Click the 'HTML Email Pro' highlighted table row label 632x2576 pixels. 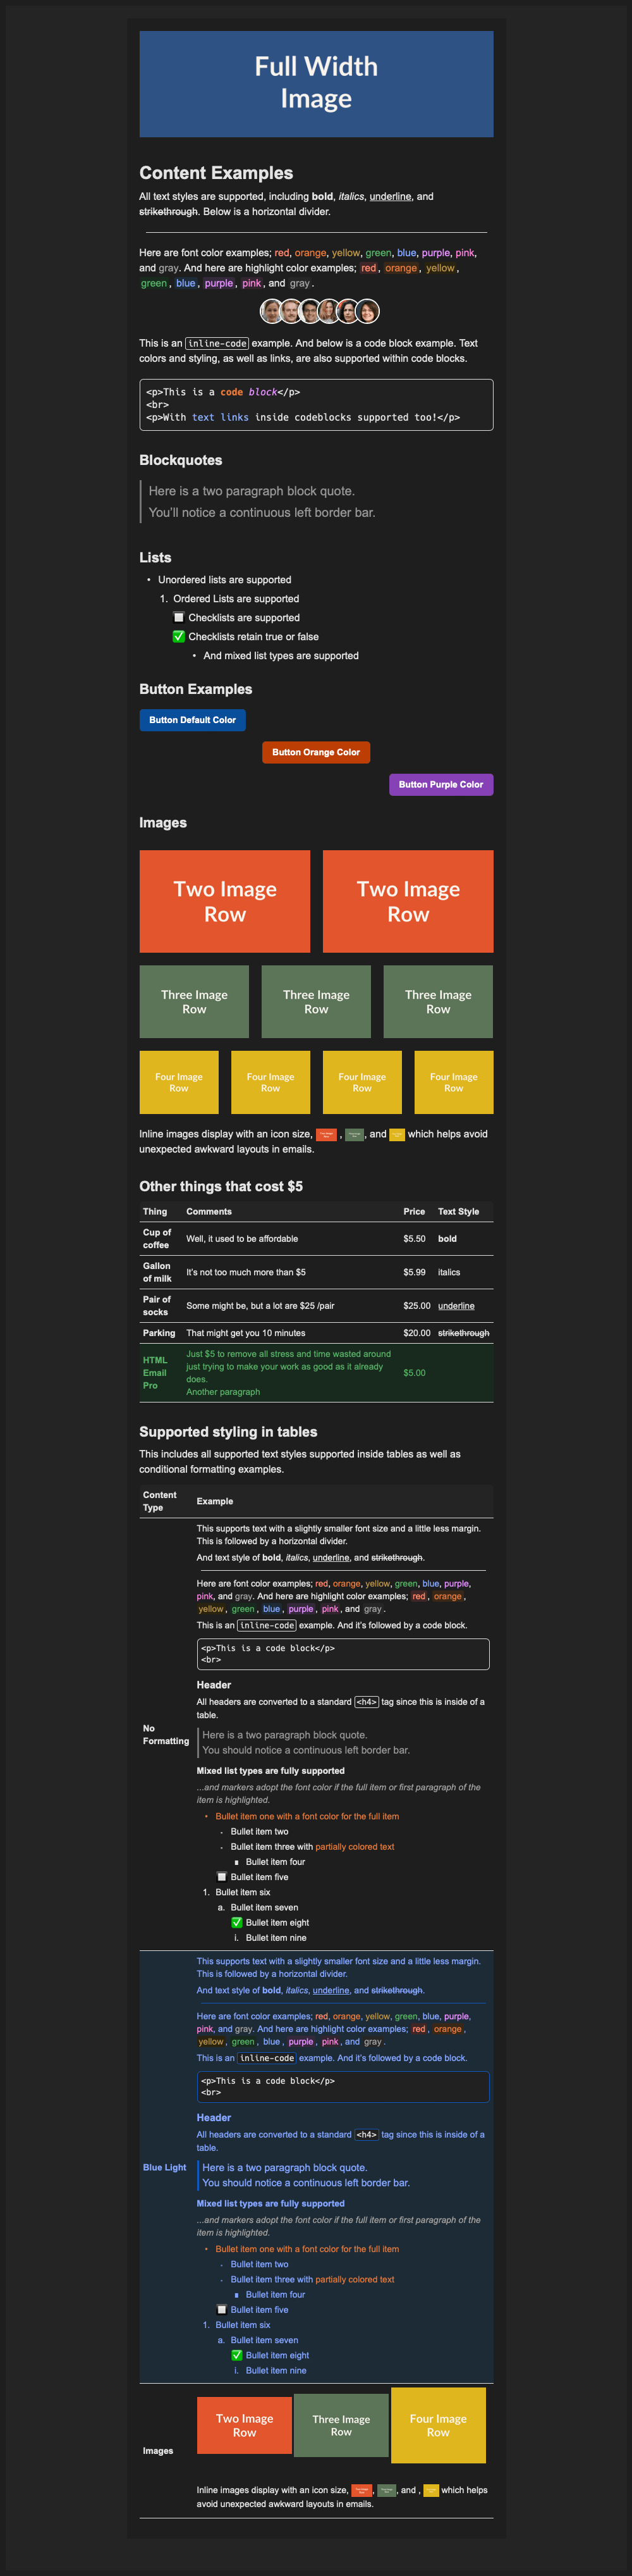155,1373
